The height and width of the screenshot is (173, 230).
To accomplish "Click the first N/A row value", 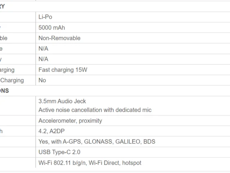I will (43, 48).
